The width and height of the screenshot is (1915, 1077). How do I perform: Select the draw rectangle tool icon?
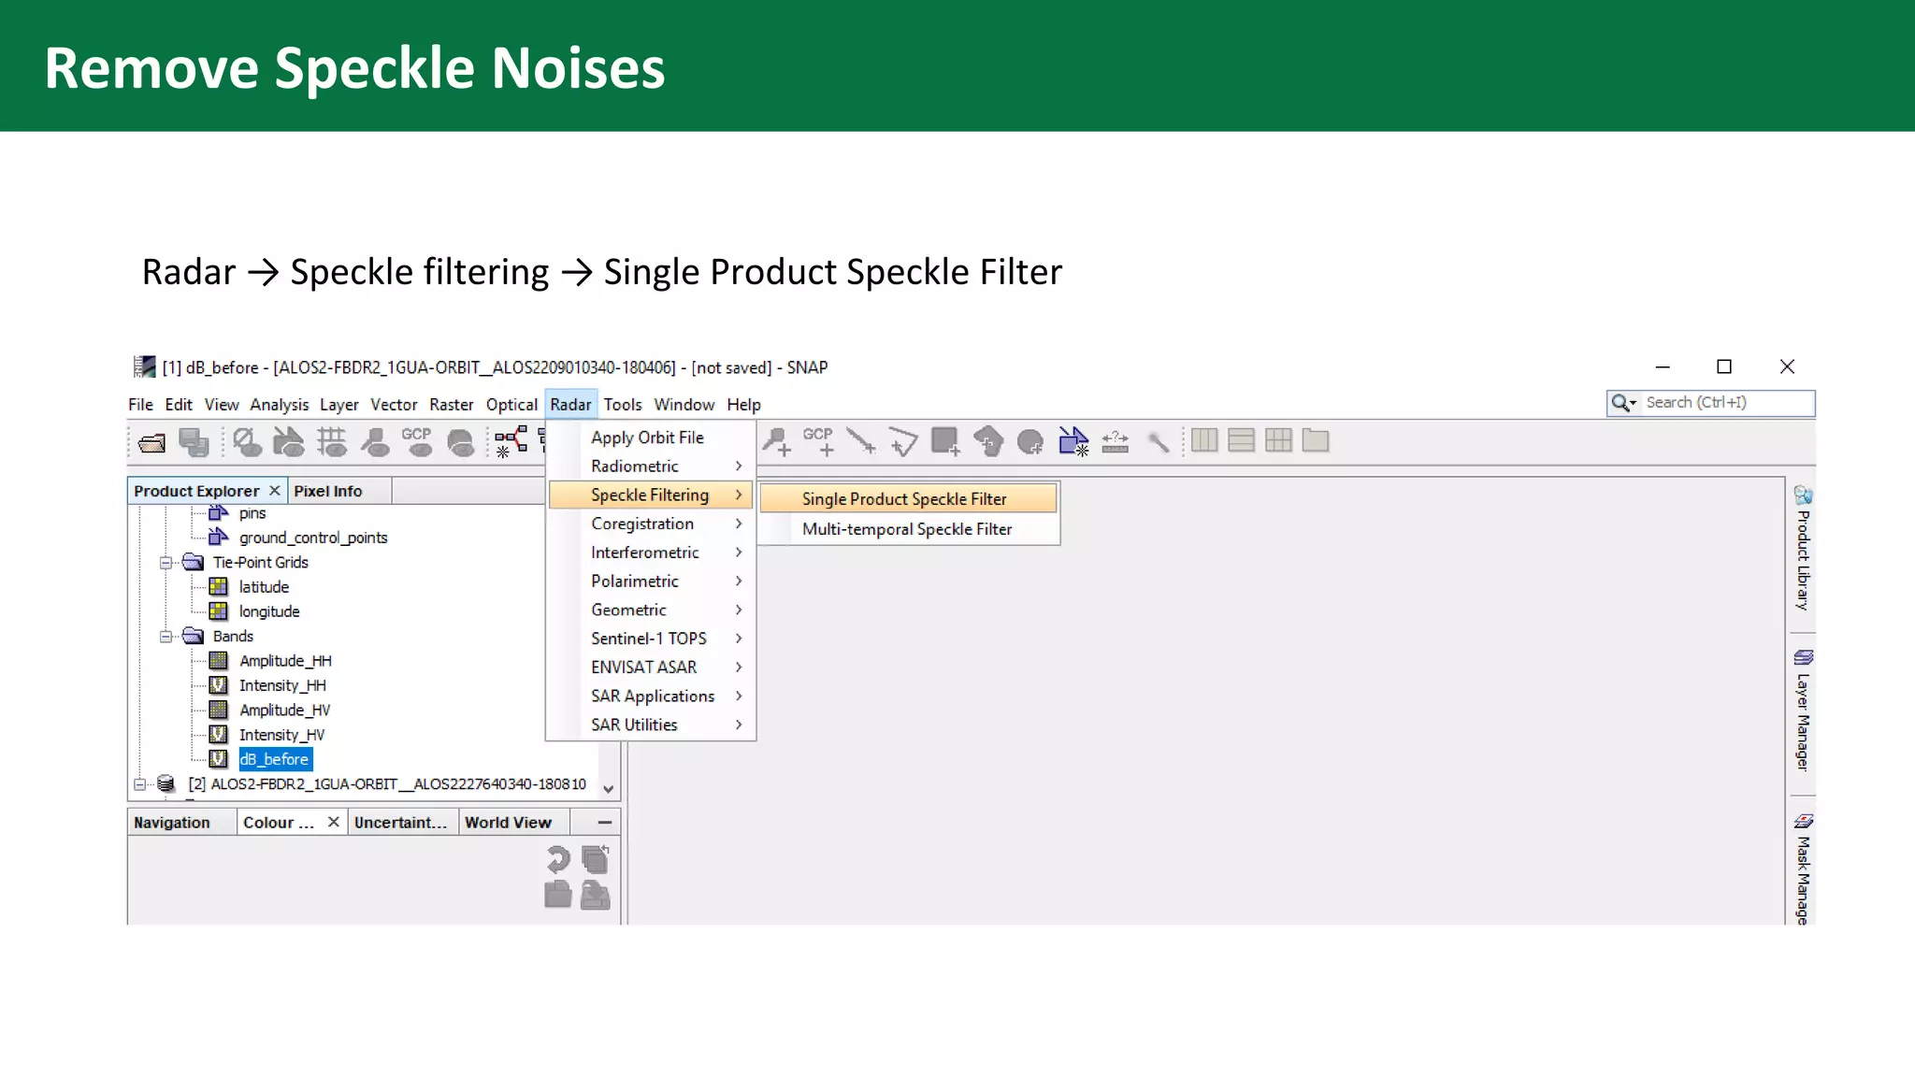[944, 441]
